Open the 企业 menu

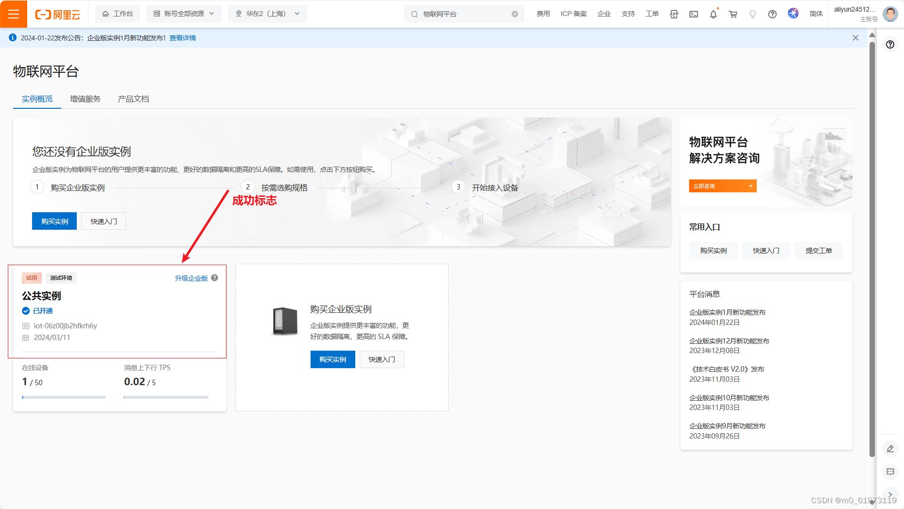pos(604,14)
